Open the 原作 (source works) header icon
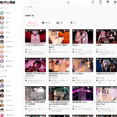Image resolution: width=117 pixels, height=117 pixels. [115, 2]
